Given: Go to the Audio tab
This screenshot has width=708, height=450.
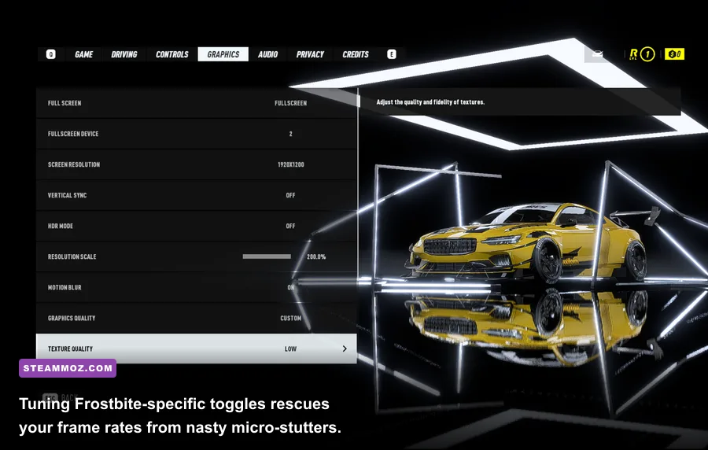Looking at the screenshot, I should coord(267,54).
